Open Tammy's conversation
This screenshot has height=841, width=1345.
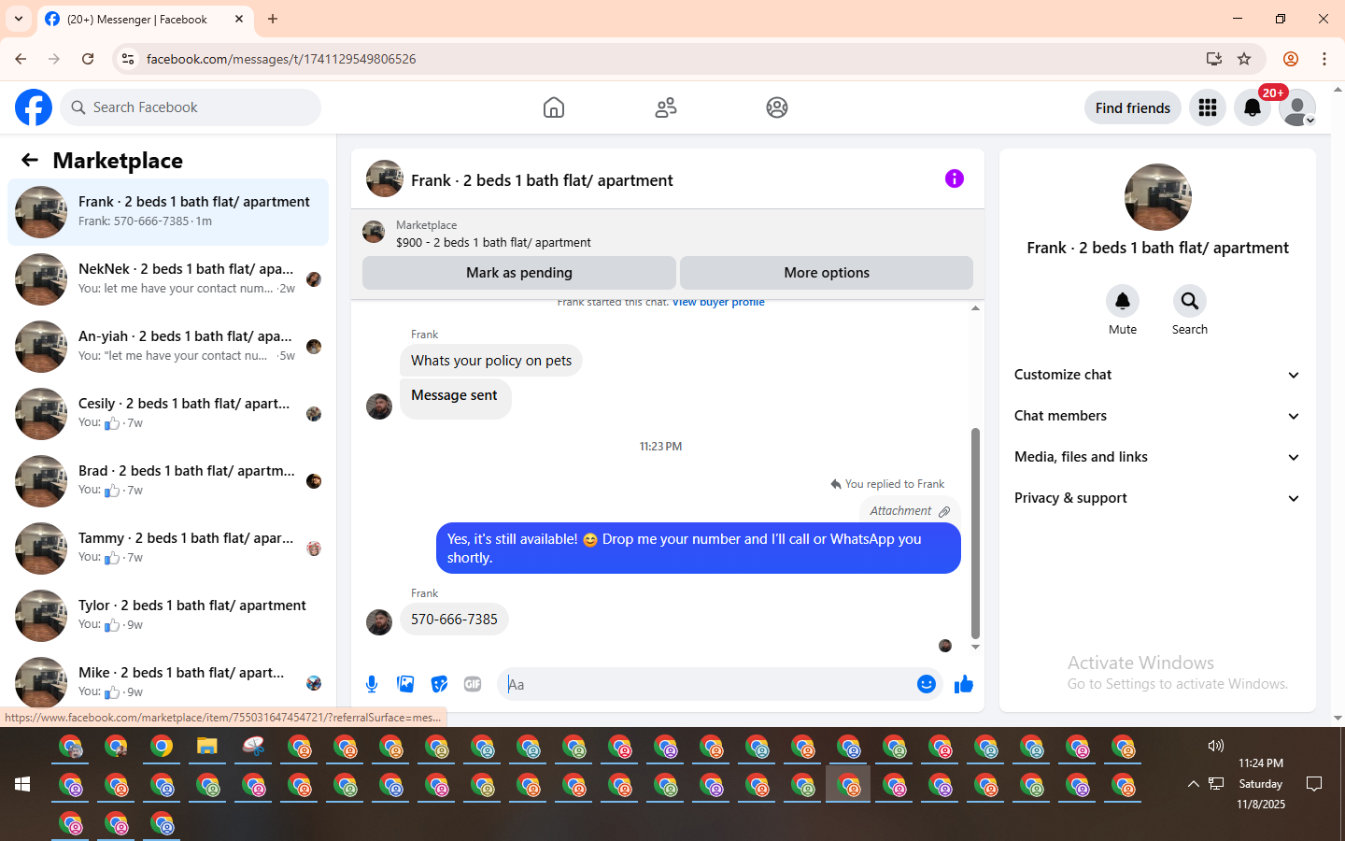(x=168, y=549)
